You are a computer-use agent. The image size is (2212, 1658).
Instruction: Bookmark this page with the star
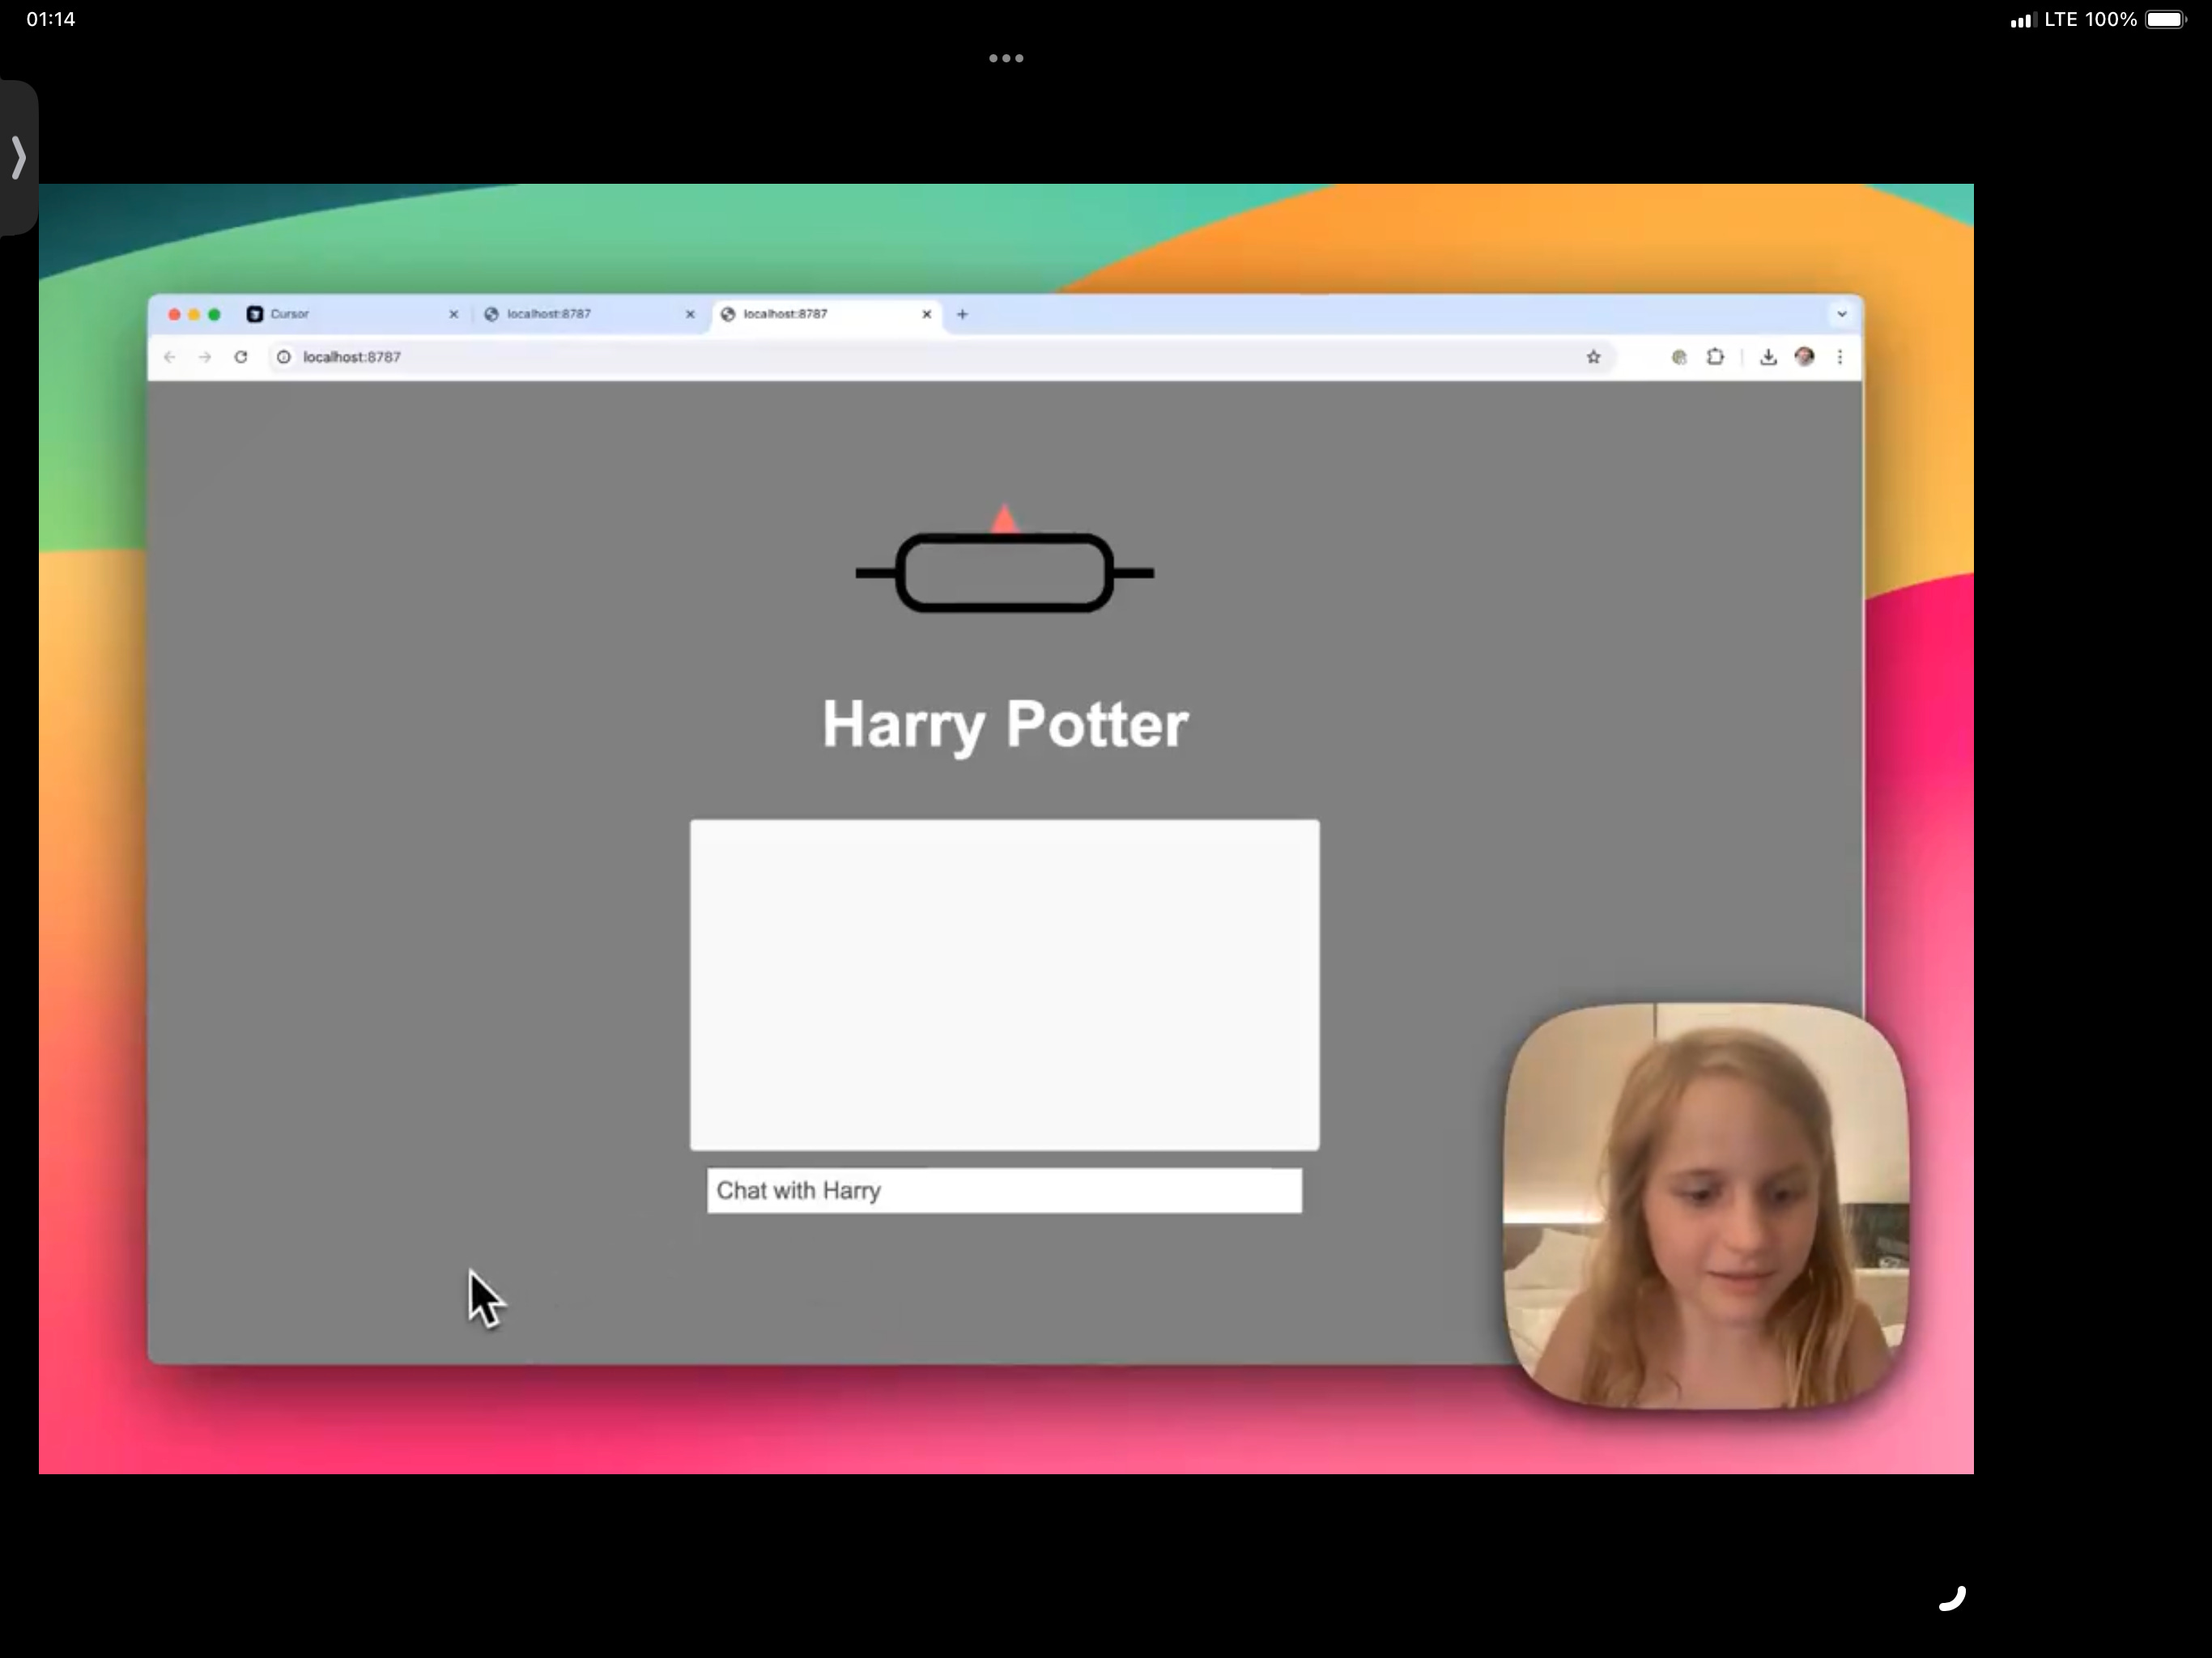click(x=1593, y=357)
